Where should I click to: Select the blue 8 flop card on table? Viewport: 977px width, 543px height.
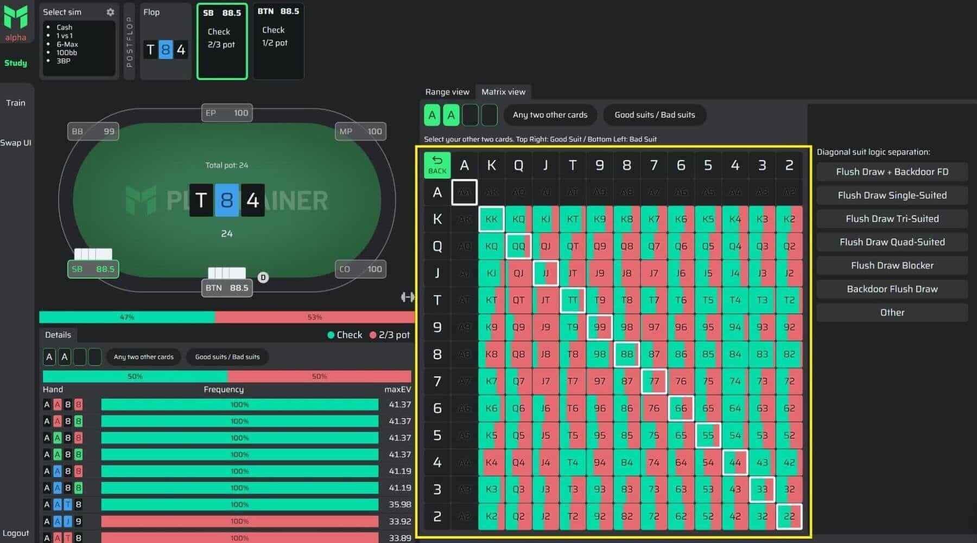pos(226,201)
